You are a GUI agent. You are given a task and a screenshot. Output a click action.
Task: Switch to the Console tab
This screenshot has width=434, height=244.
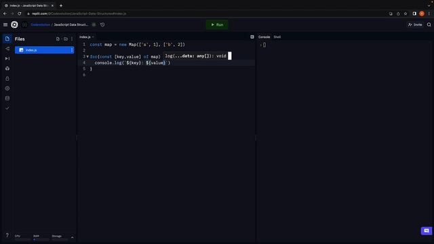click(264, 37)
